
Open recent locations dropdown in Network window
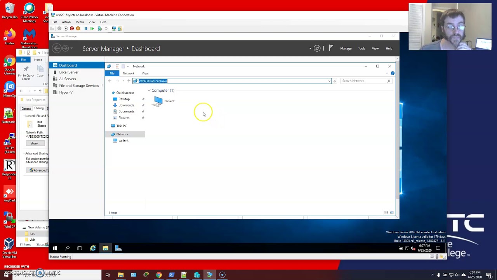[123, 81]
